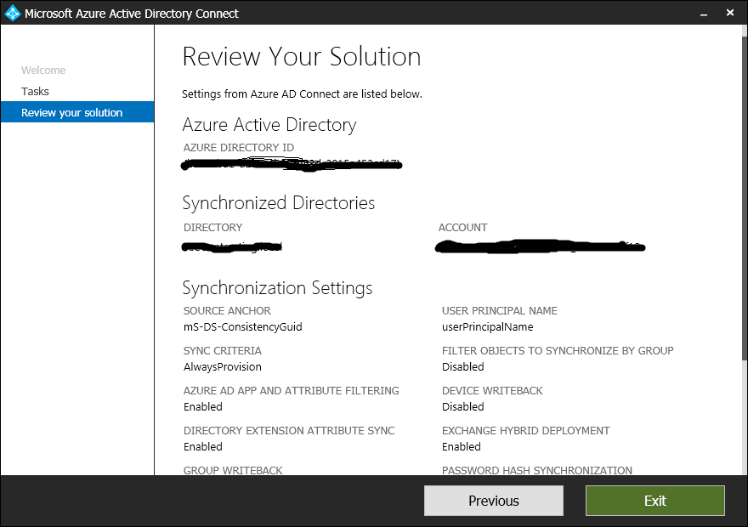Click the PASSWORD HASH SYNCHRONIZATION label
748x527 pixels.
click(536, 470)
